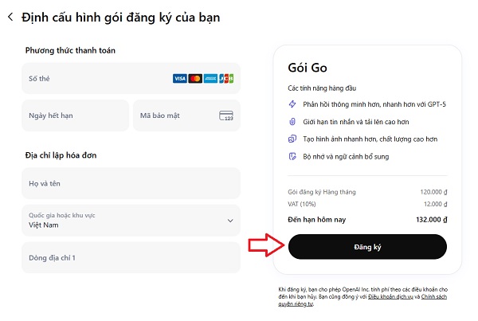Click the American Express logo

211,79
